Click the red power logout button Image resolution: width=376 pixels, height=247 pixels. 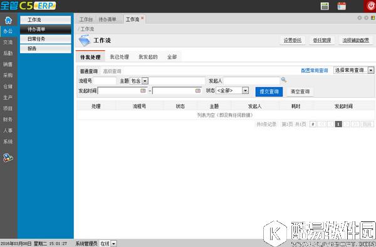click(370, 6)
